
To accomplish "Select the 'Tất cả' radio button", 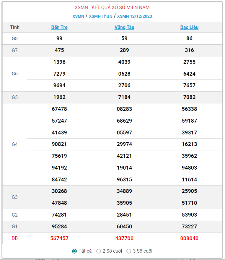I will 75,251.
